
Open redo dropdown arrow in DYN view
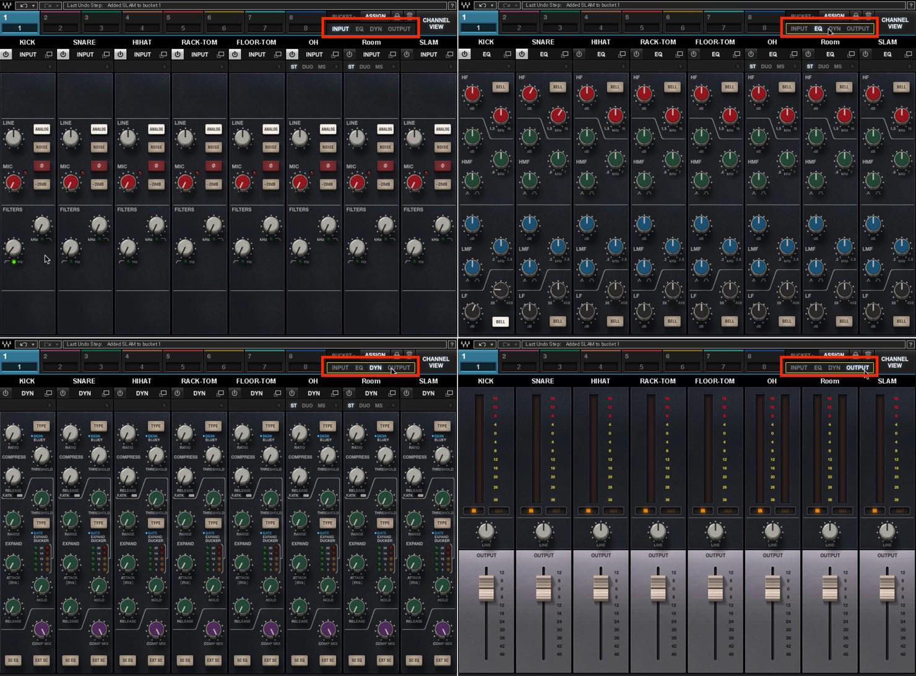(x=58, y=344)
